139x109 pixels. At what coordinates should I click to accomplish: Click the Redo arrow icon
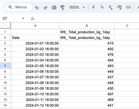(x=45, y=7)
